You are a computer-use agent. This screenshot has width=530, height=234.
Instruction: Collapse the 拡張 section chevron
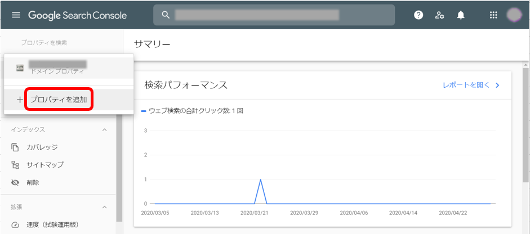104,207
